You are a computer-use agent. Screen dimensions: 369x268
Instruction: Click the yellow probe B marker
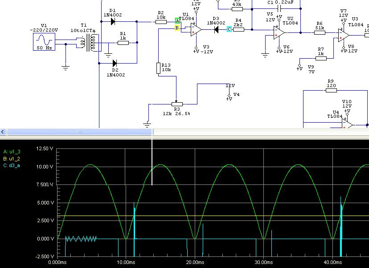(177, 28)
